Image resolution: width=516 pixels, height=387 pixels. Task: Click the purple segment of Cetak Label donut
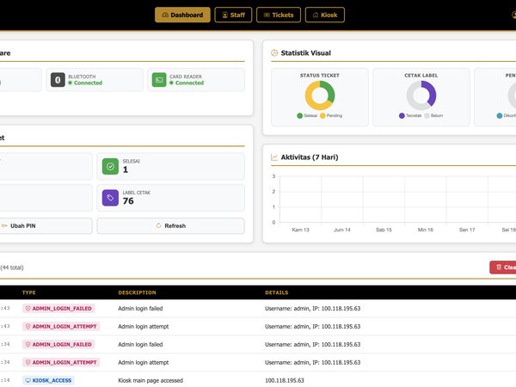[x=431, y=93]
